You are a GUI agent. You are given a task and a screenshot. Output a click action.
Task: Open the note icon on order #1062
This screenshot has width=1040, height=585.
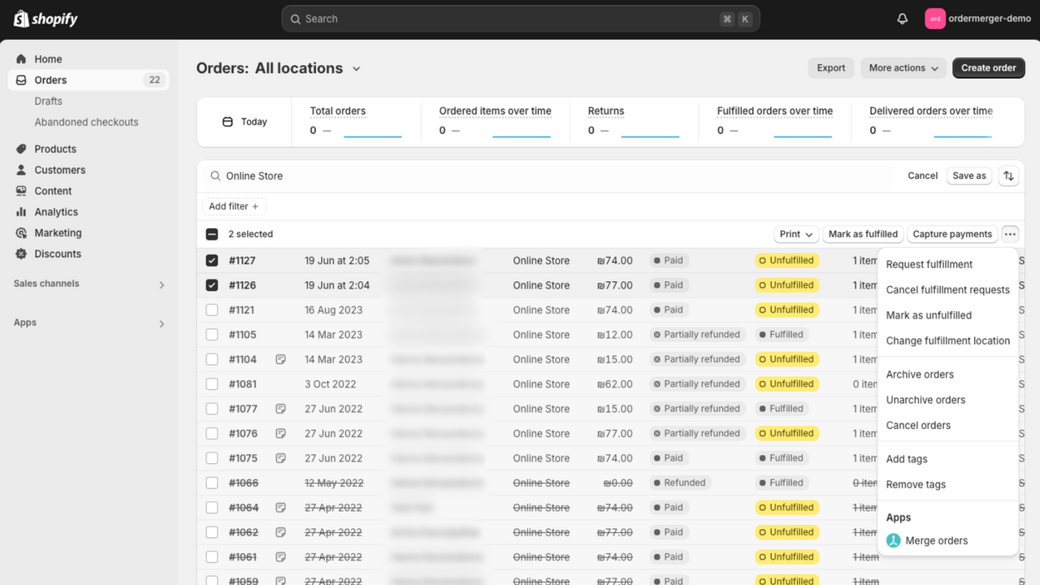[x=280, y=532]
